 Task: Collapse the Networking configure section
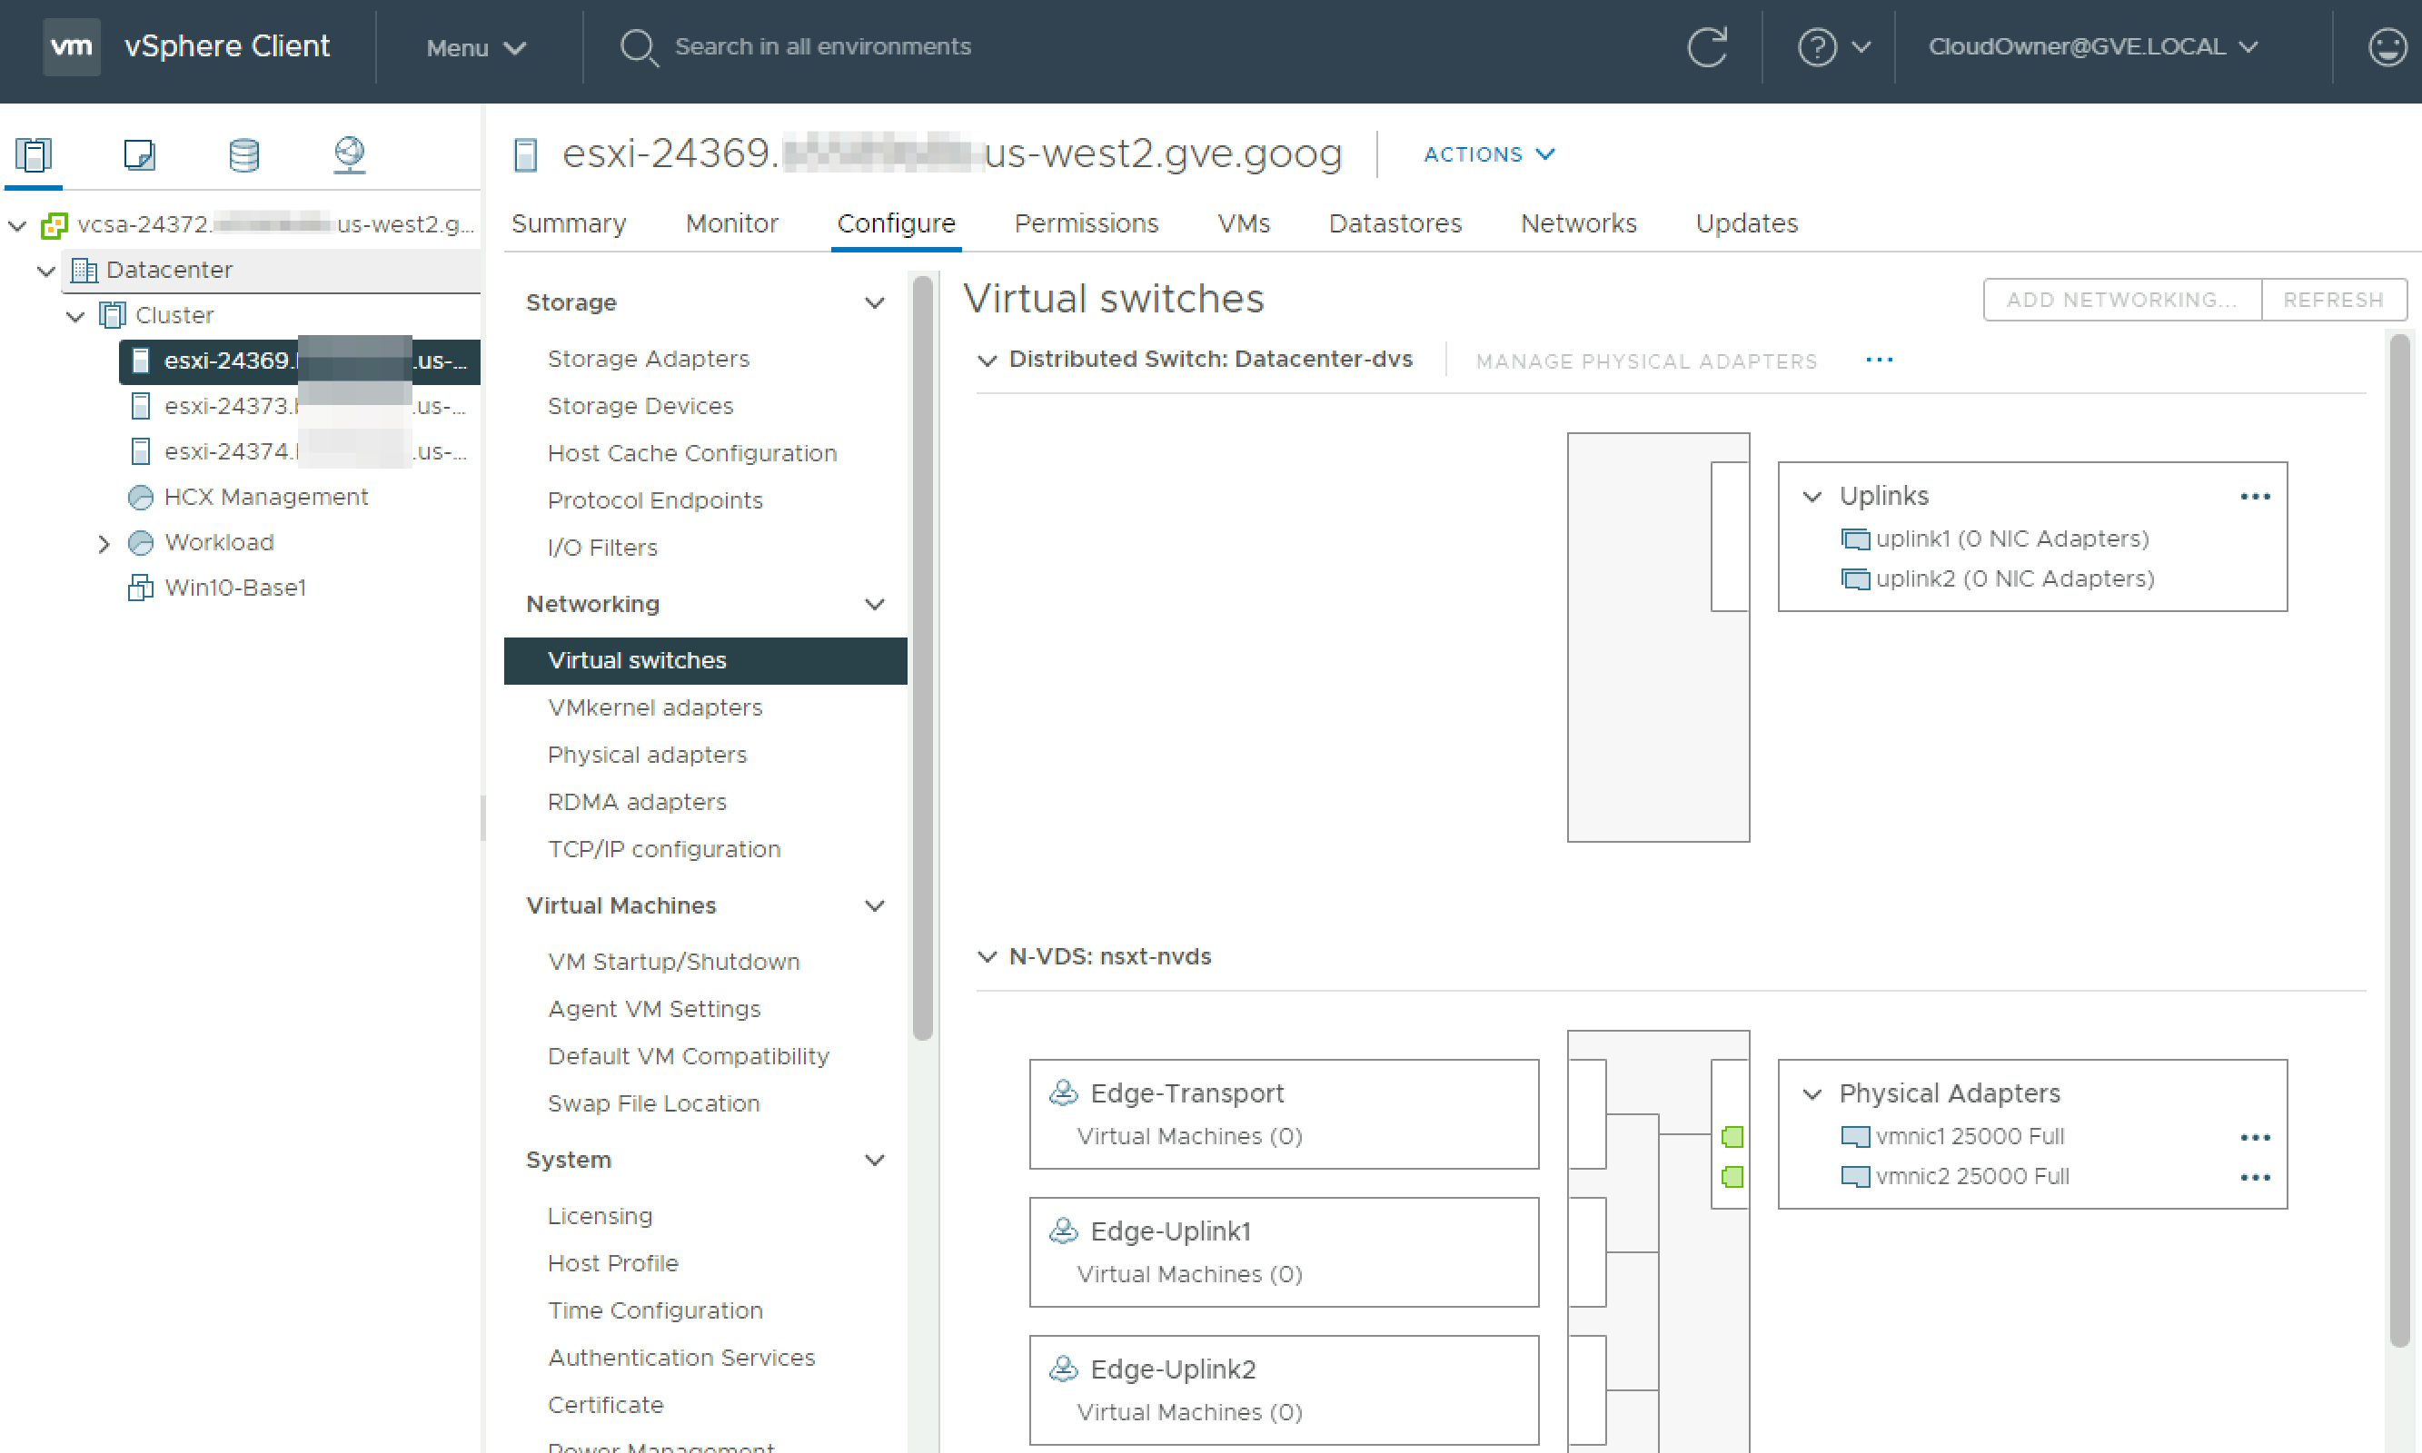[875, 605]
